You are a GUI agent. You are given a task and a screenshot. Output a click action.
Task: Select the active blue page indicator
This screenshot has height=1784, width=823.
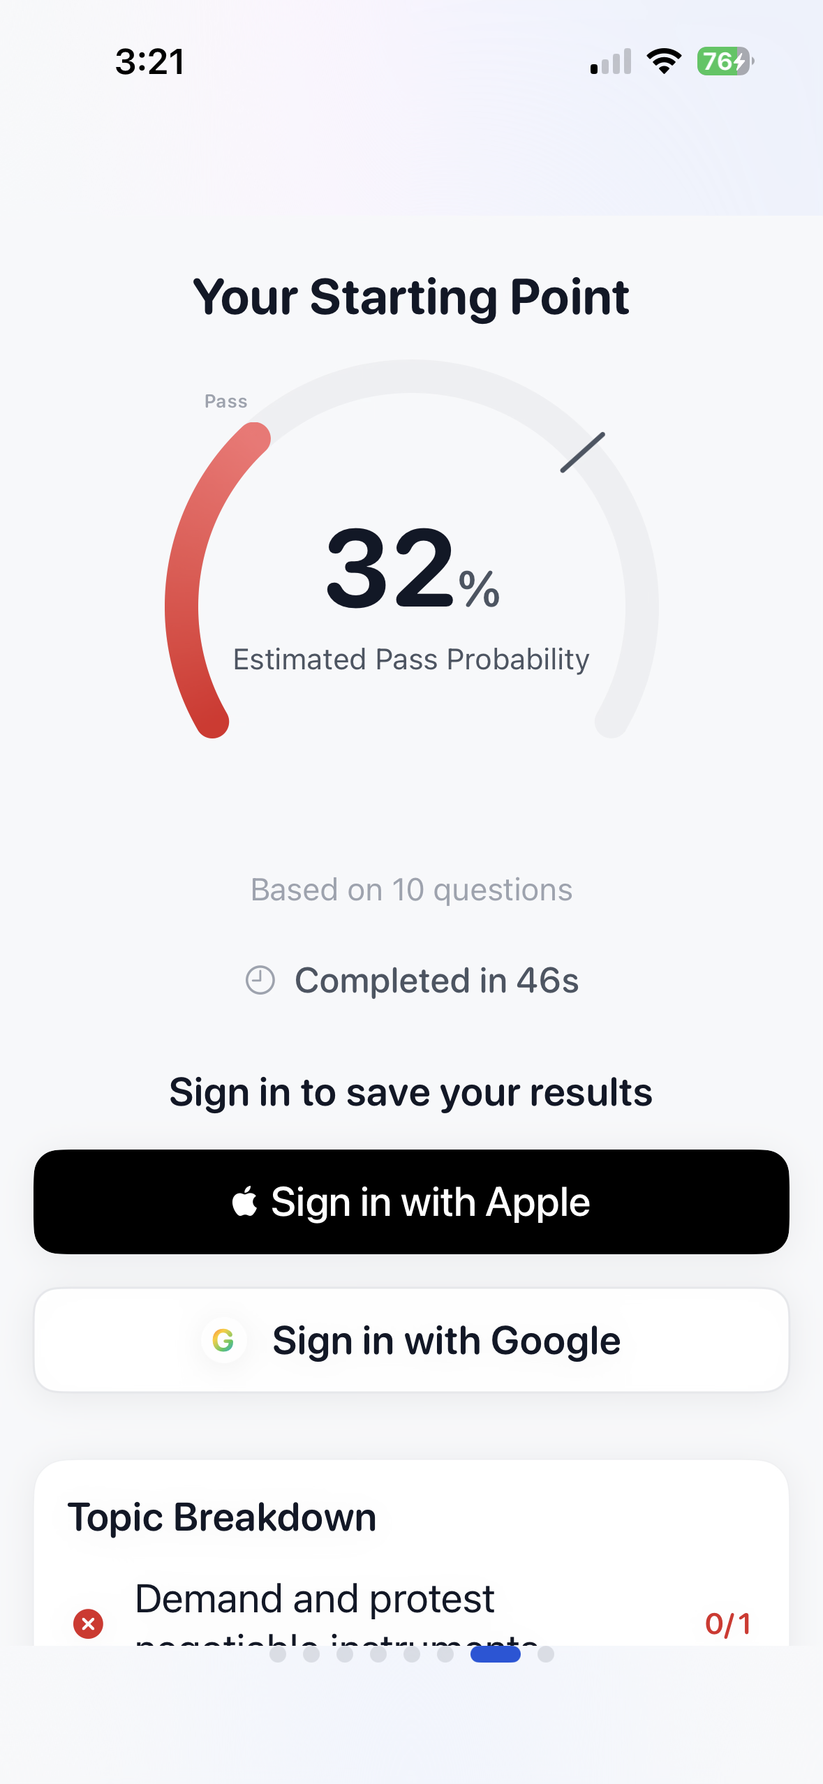click(x=496, y=1653)
